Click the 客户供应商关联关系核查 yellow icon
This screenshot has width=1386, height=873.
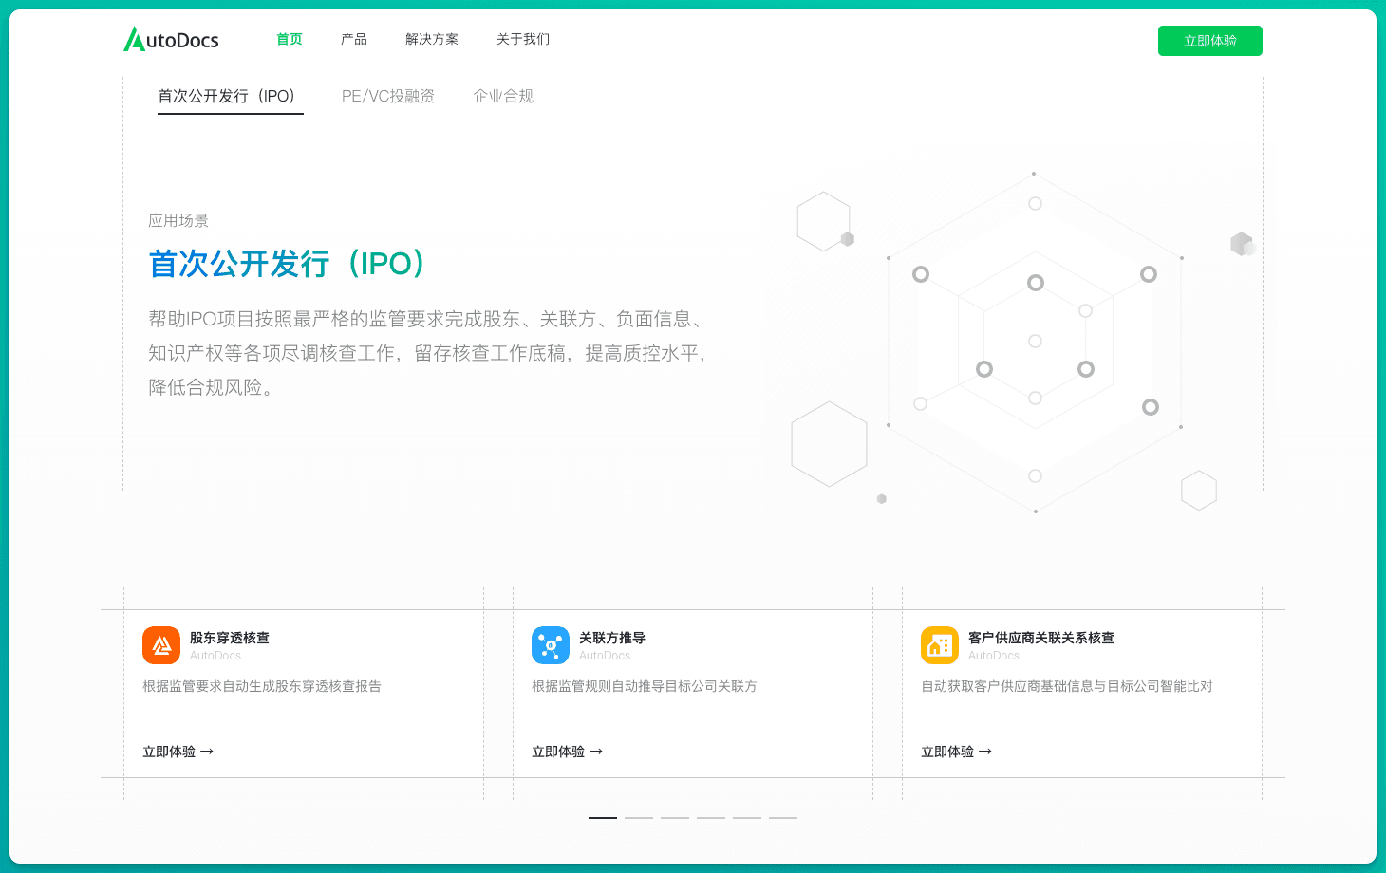click(940, 645)
